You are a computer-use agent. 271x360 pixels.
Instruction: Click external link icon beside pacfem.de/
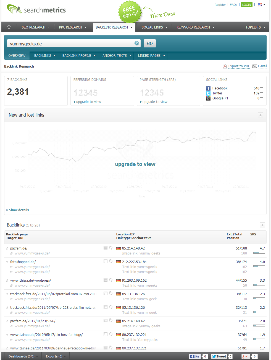tap(7, 248)
